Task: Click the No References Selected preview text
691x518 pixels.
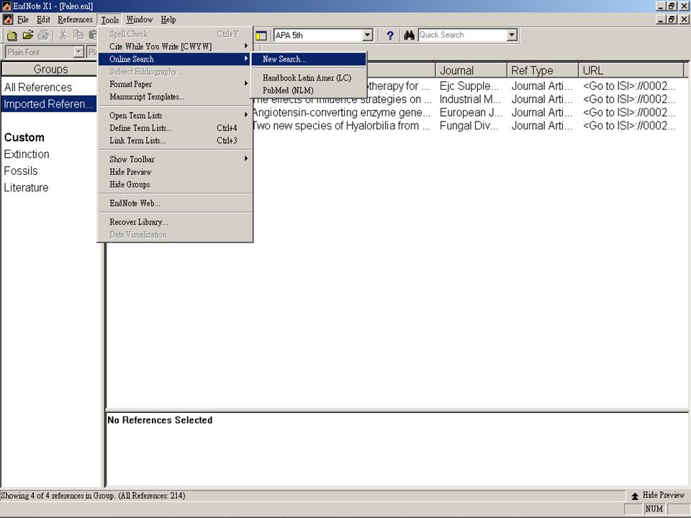Action: coord(160,420)
